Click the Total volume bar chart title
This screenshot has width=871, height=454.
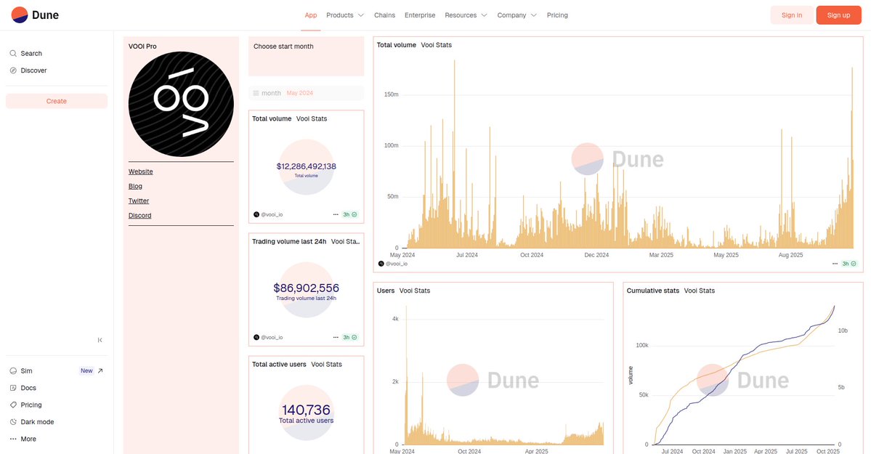396,45
